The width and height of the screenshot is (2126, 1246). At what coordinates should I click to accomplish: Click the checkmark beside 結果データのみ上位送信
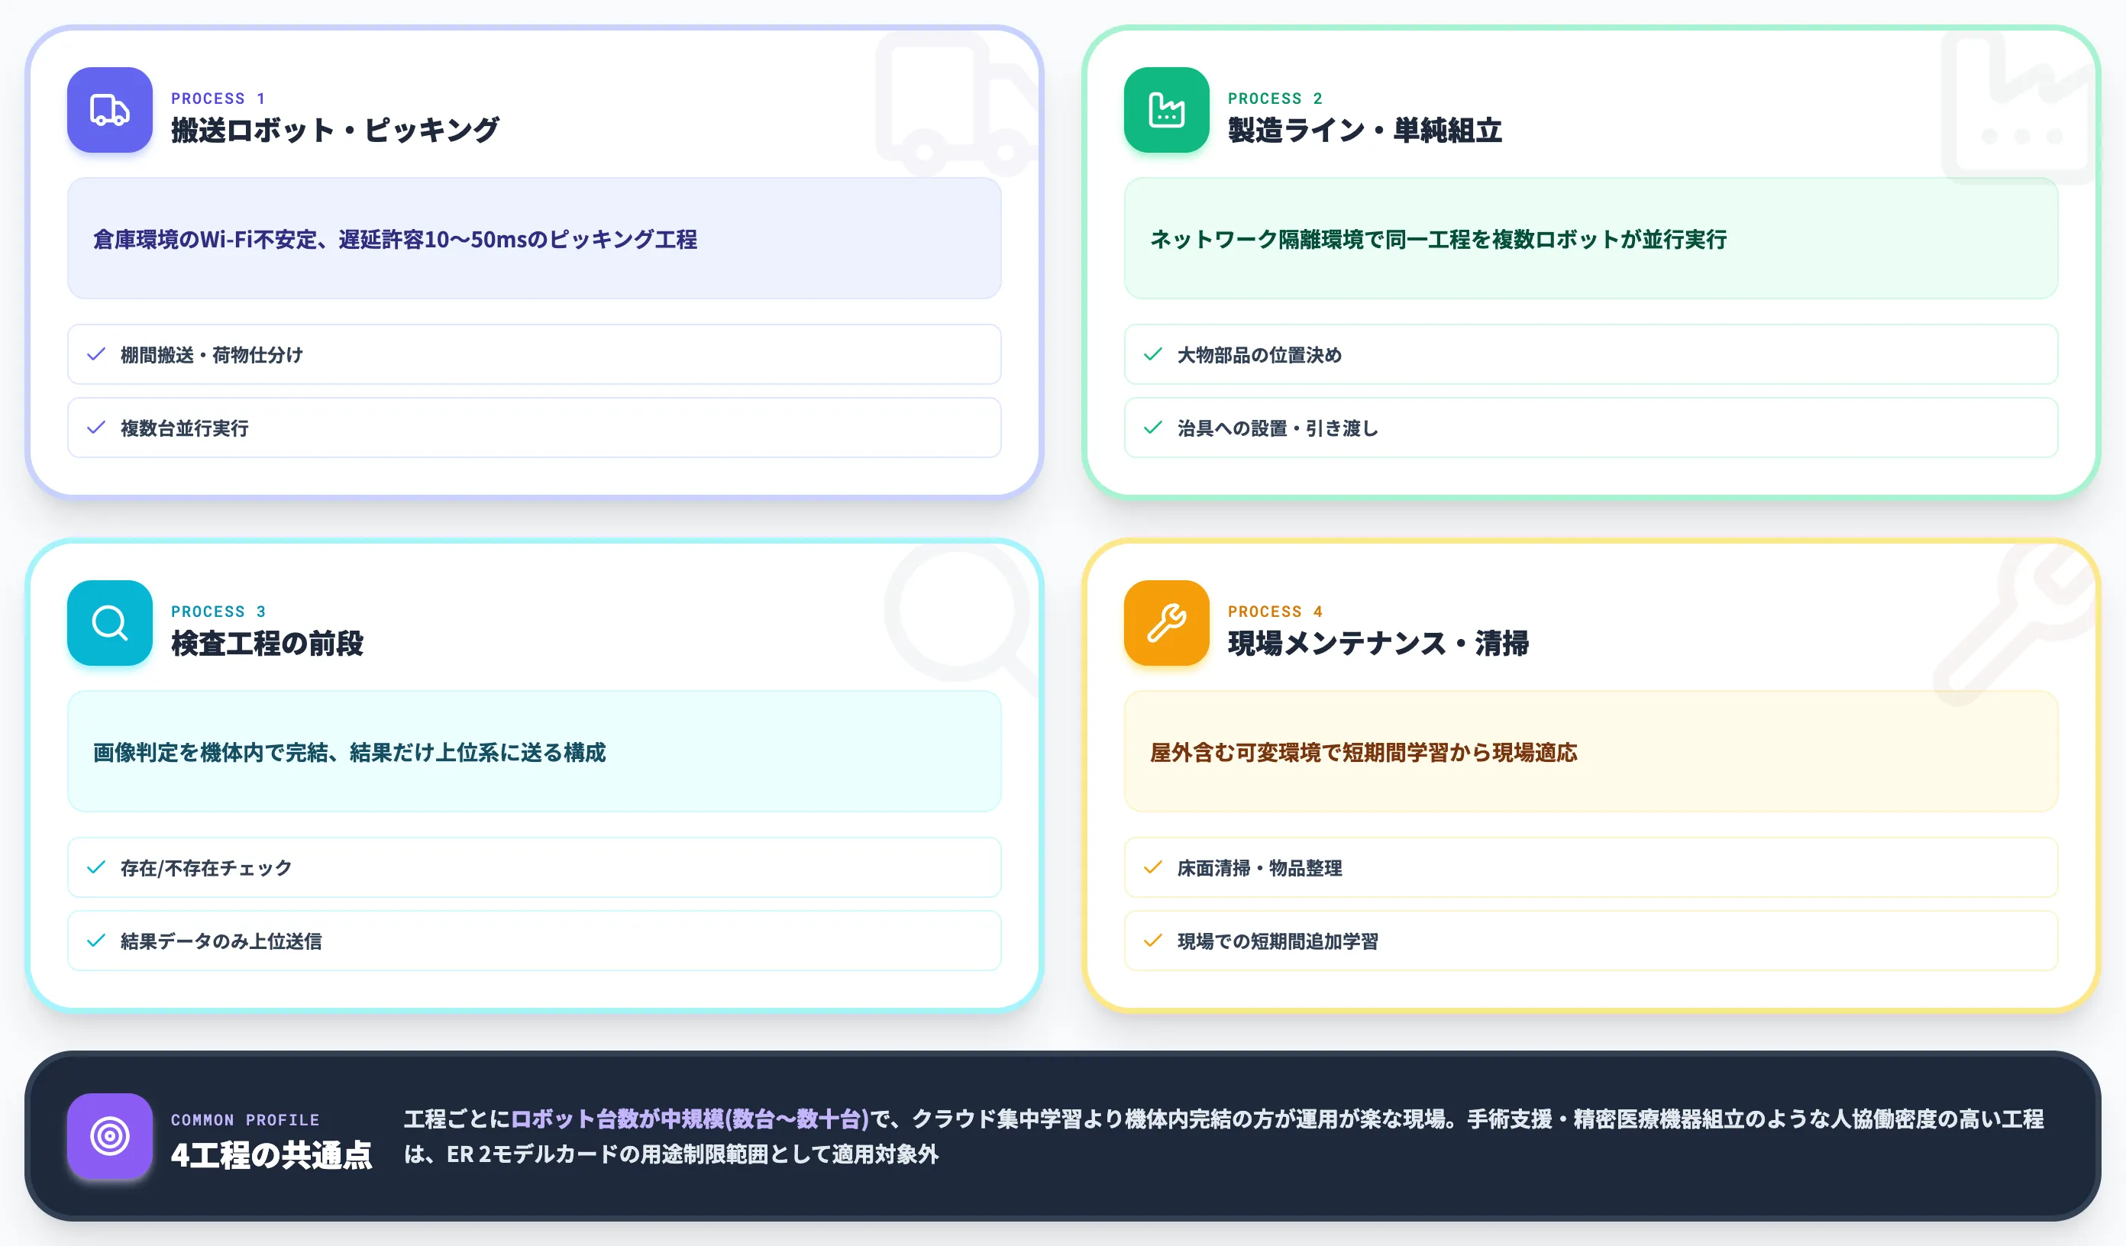tap(96, 941)
